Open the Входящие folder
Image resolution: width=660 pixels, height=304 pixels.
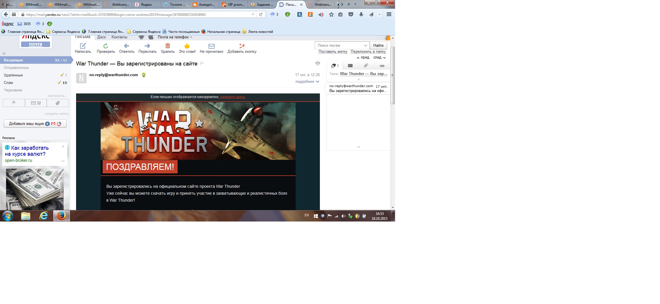pyautogui.click(x=36, y=60)
